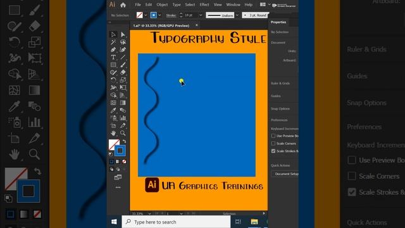The image size is (405, 228).
Task: Select the Rectangle tool
Action: click(113, 65)
